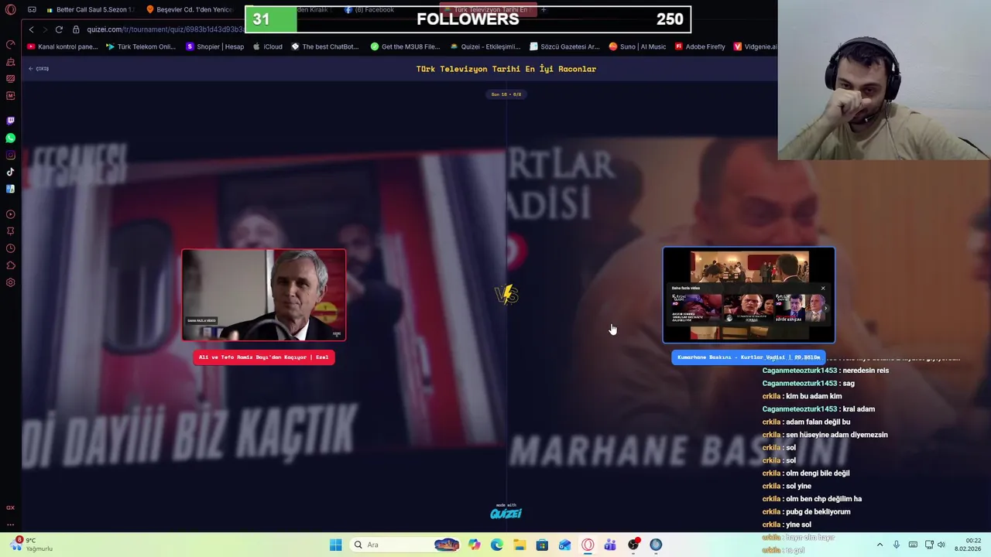Open Twitch in the Opera sidebar
991x557 pixels.
[x=10, y=121]
